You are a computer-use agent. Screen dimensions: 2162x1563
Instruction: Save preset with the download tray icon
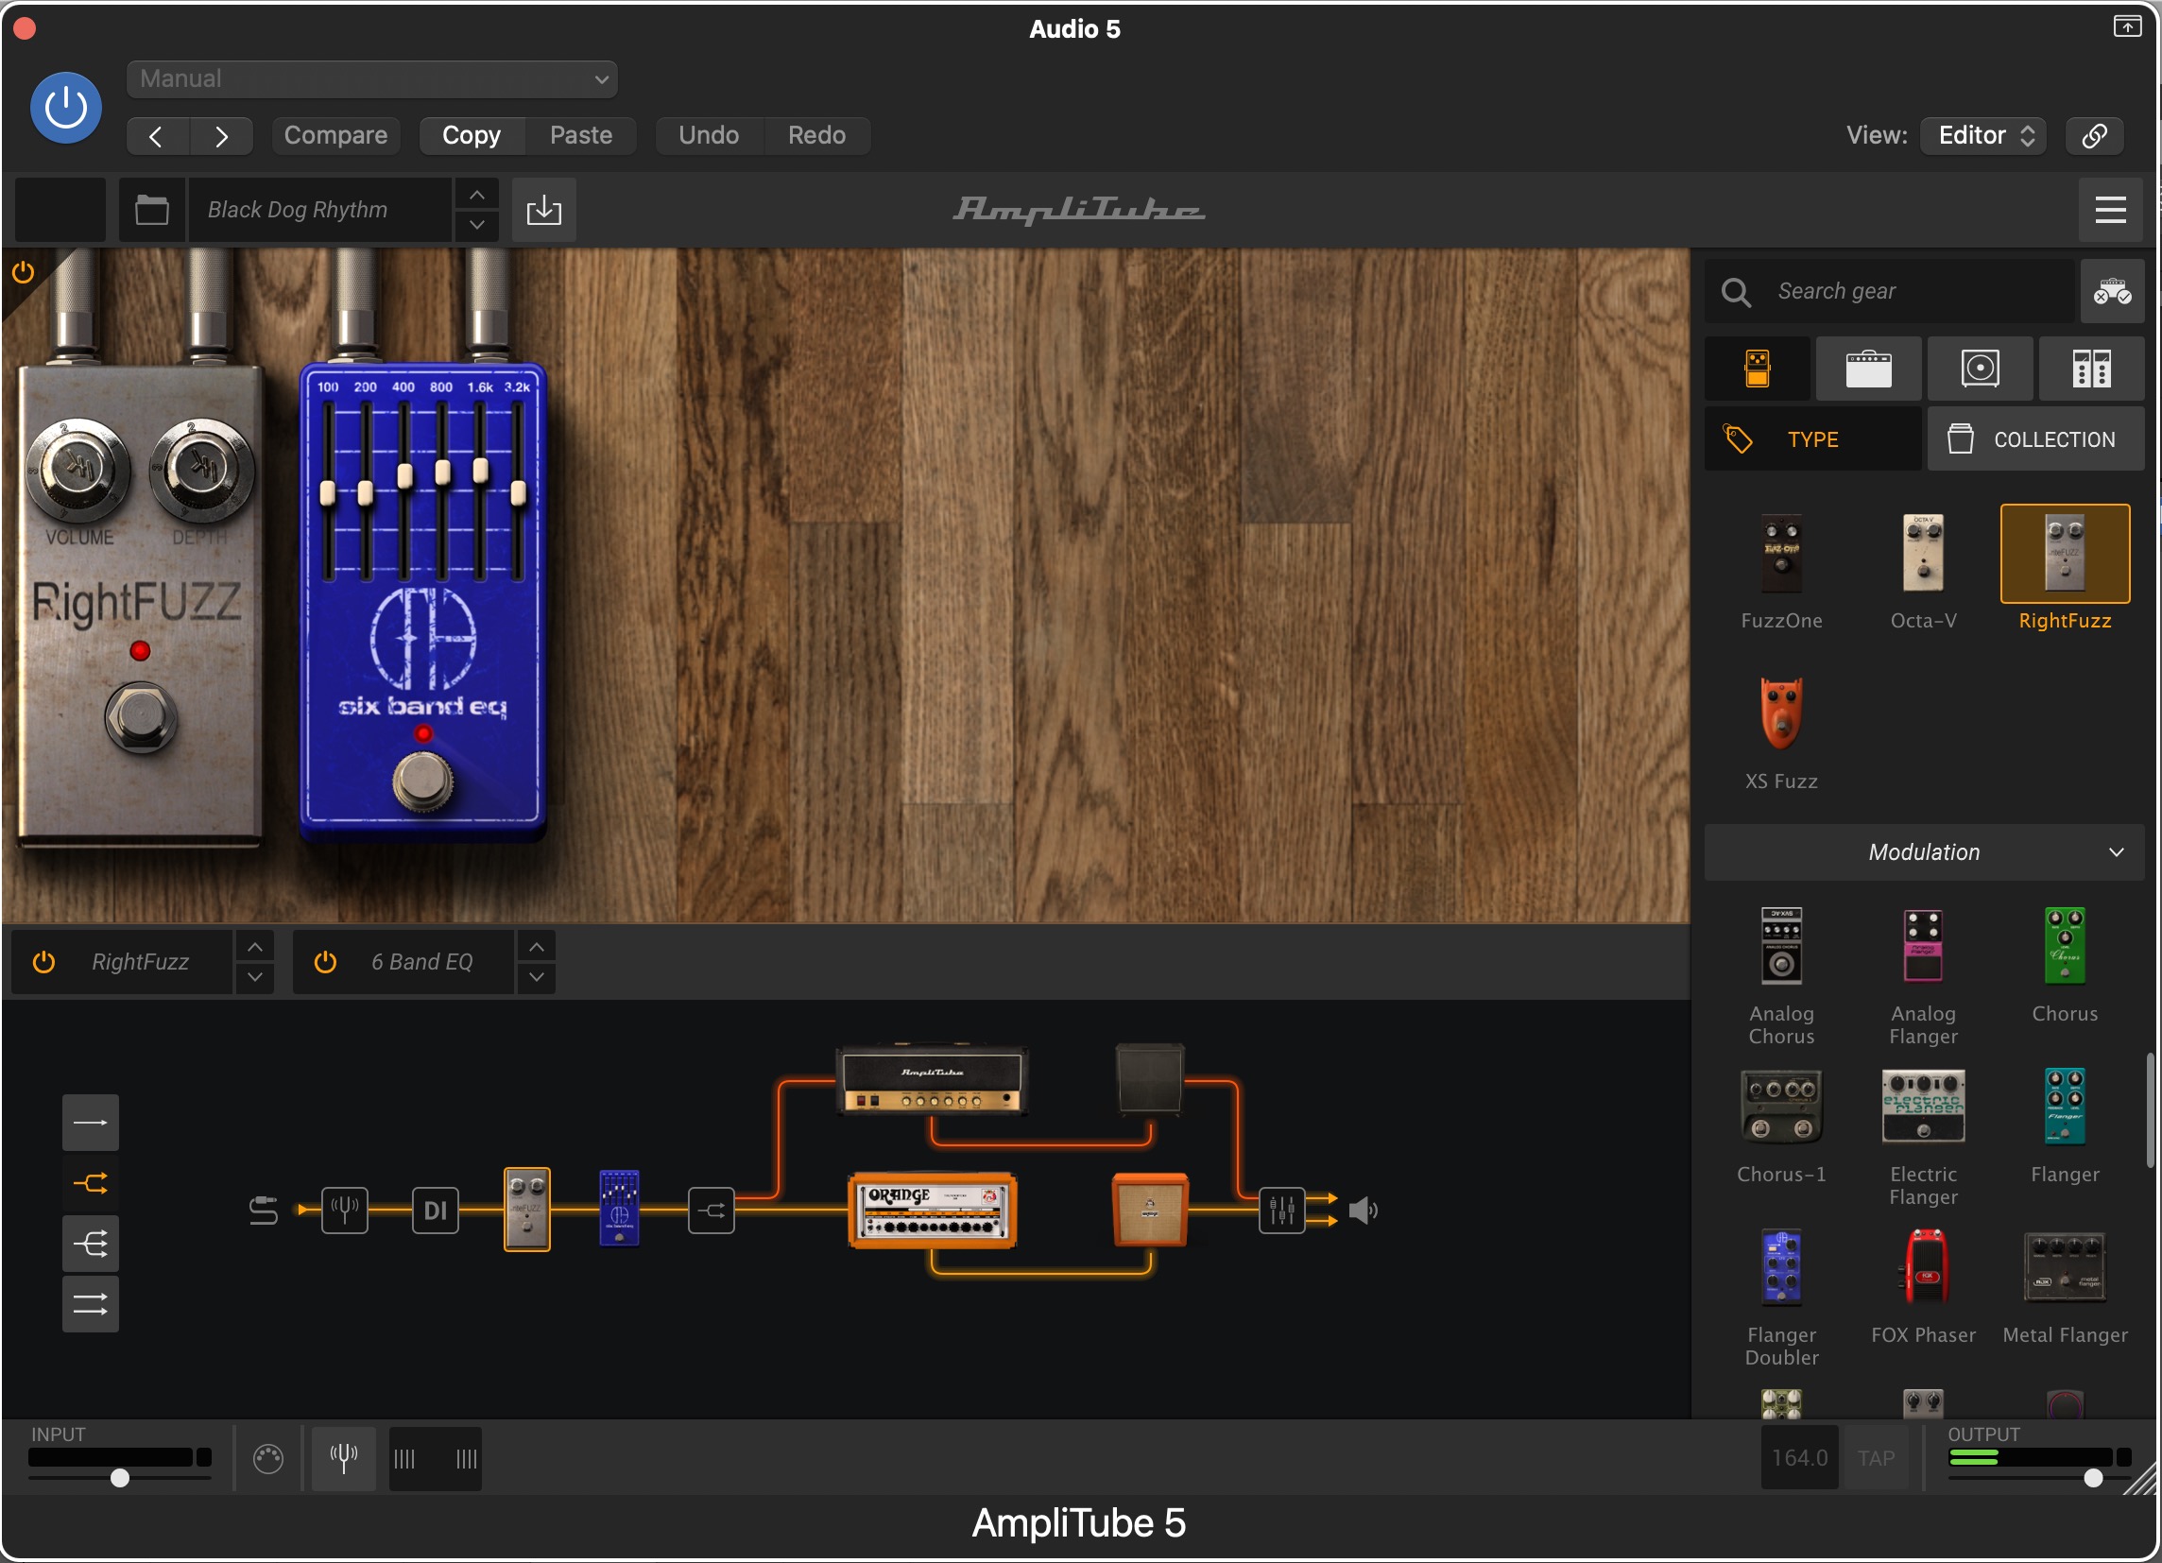point(543,210)
